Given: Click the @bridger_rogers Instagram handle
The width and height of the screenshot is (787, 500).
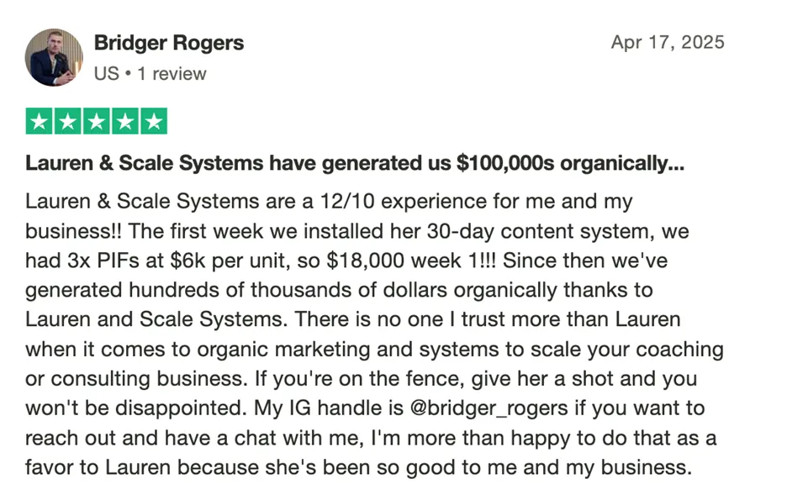Looking at the screenshot, I should (x=489, y=408).
